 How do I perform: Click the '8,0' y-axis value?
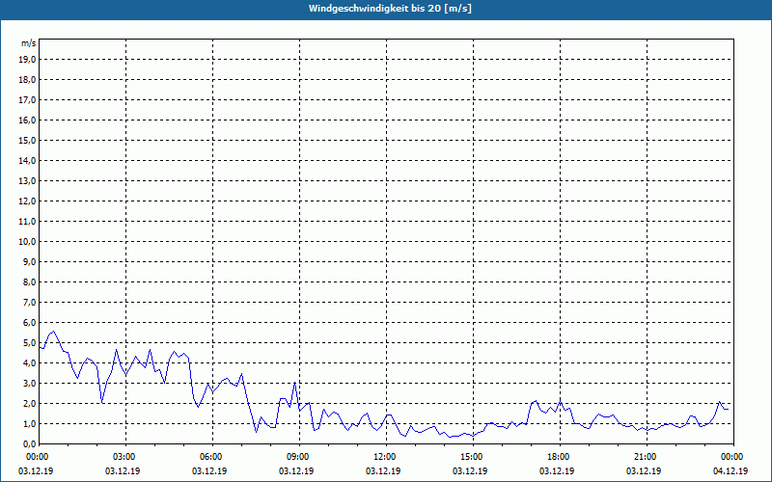tap(30, 281)
